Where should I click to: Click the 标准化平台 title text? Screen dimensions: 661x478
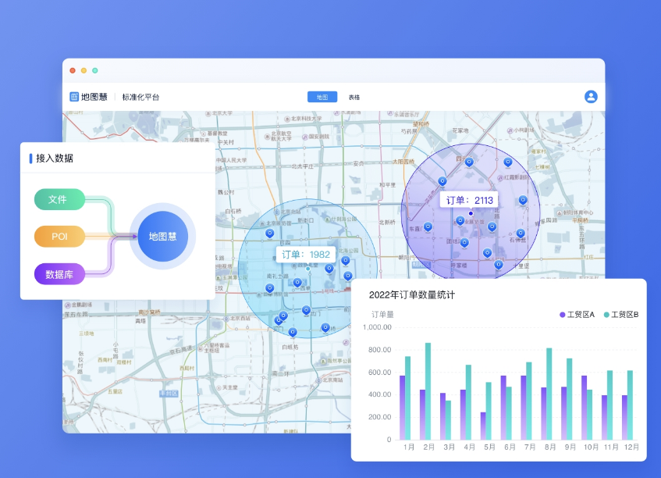point(140,97)
